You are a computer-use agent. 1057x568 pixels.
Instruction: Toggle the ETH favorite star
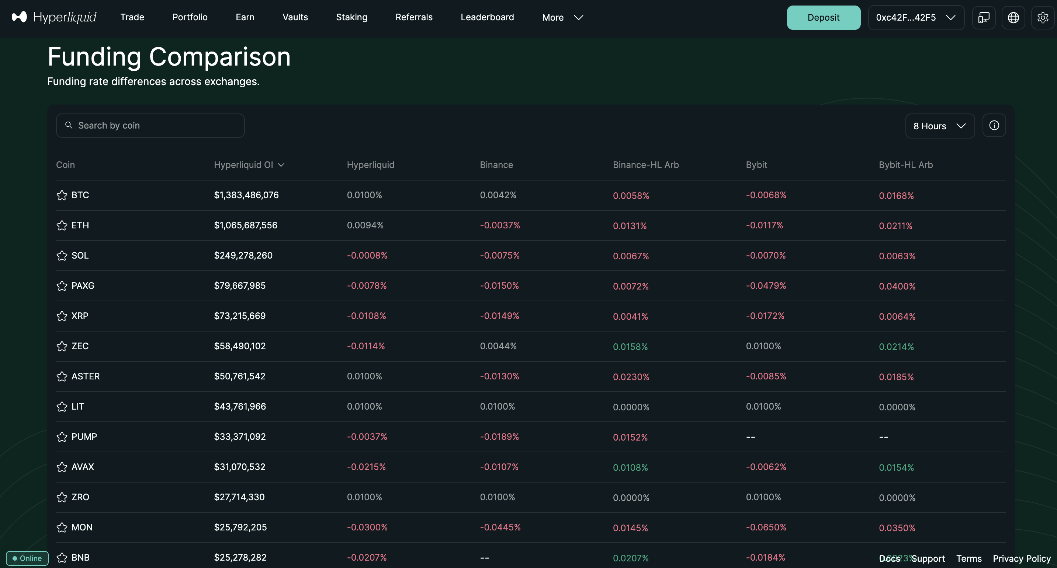coord(62,225)
